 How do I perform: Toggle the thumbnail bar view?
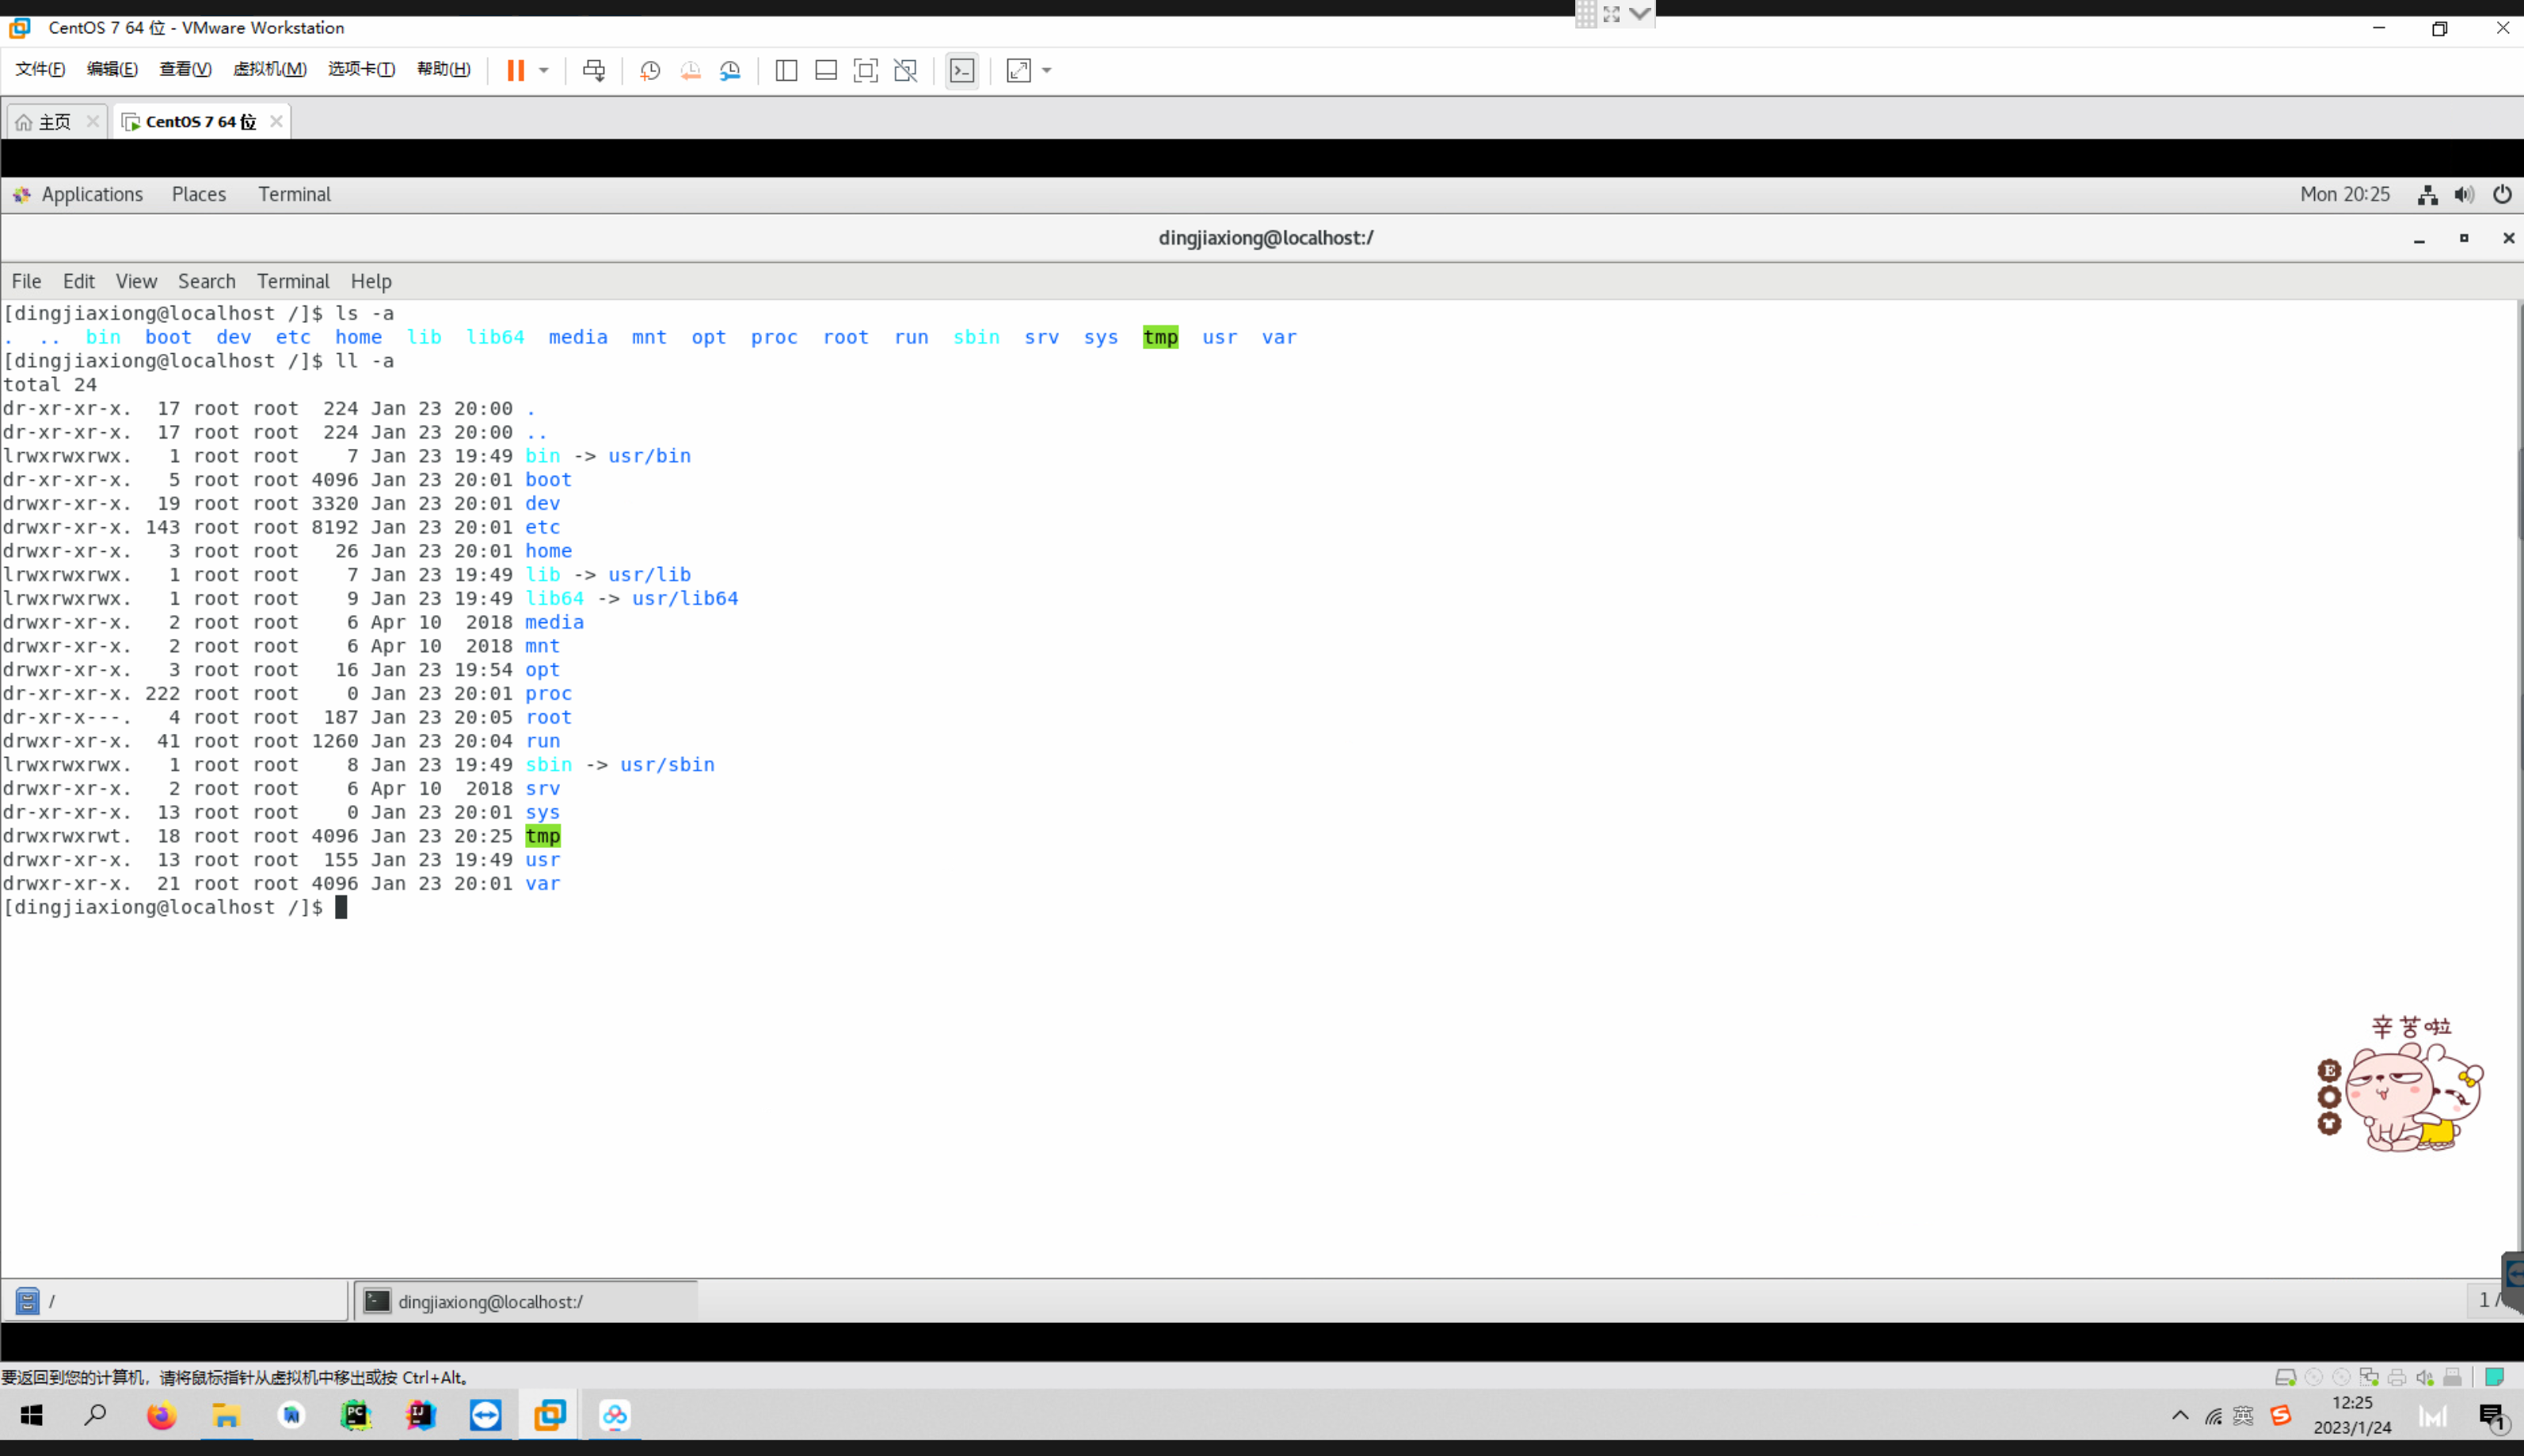tap(826, 70)
